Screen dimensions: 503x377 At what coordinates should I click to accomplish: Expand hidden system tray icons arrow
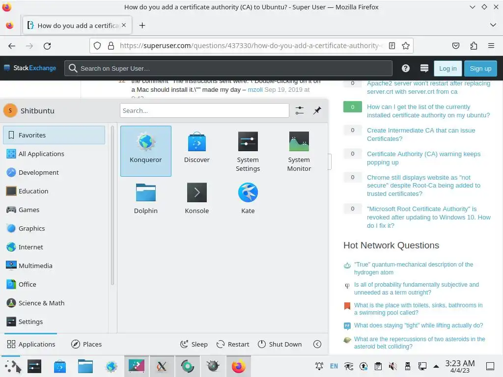point(436,366)
